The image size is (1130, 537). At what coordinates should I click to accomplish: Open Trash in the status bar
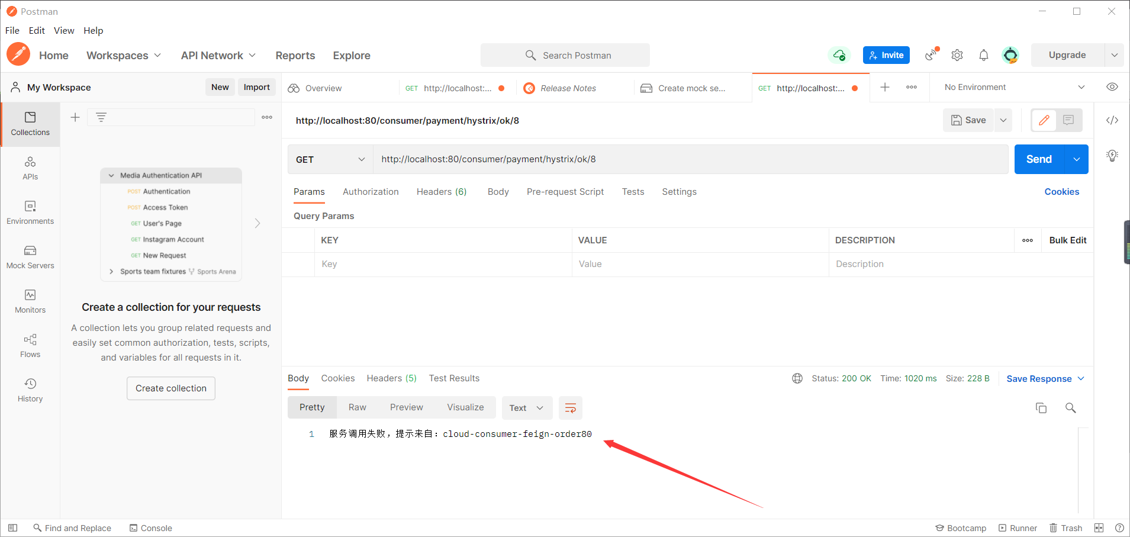pyautogui.click(x=1065, y=528)
